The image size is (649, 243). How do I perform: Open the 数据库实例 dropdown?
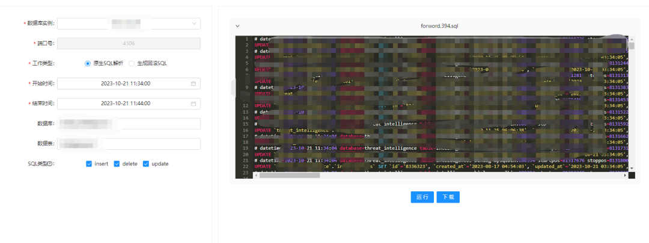click(129, 23)
